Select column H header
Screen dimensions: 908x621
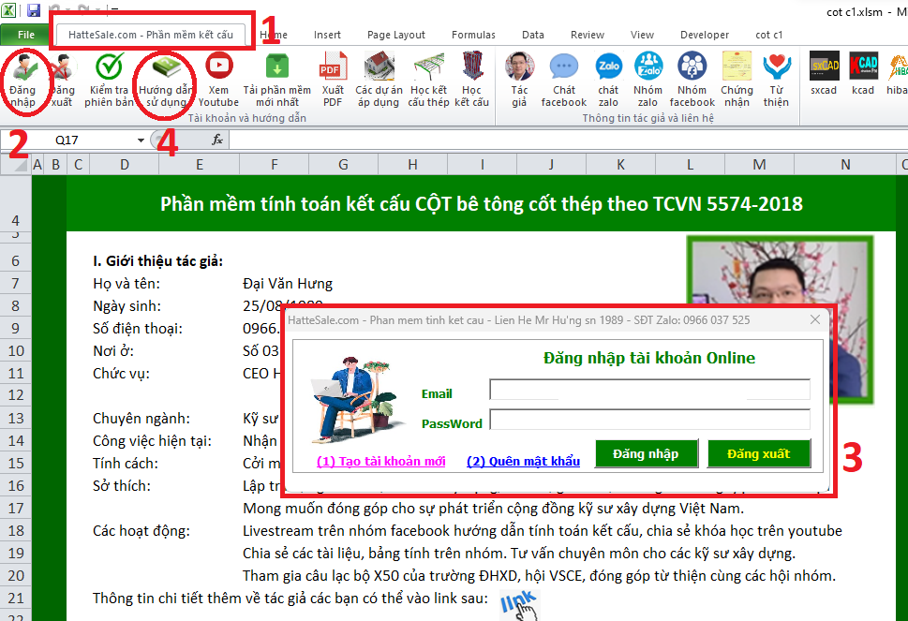[412, 165]
